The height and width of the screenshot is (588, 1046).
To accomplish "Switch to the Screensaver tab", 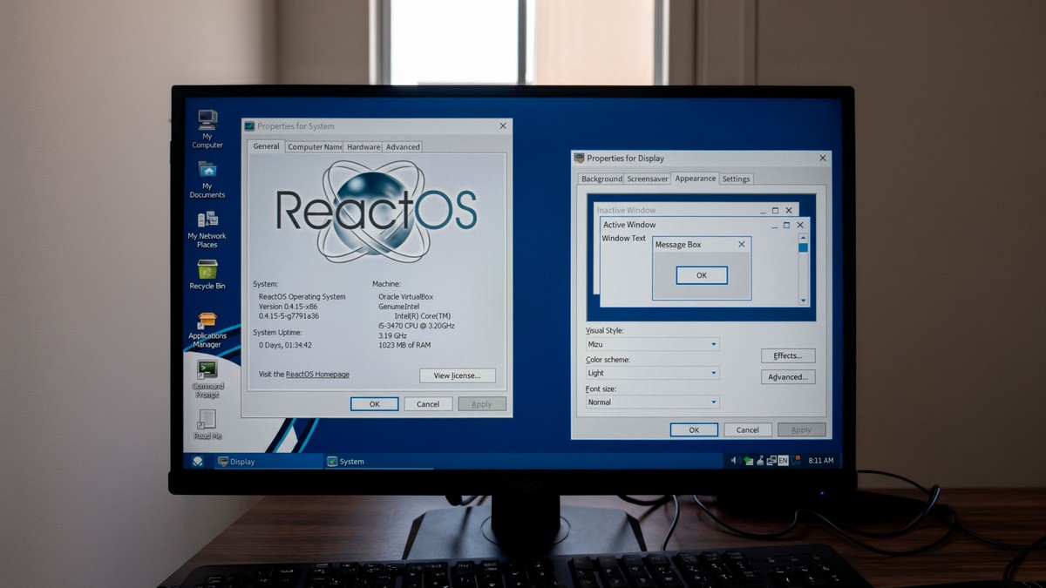I will tap(648, 179).
